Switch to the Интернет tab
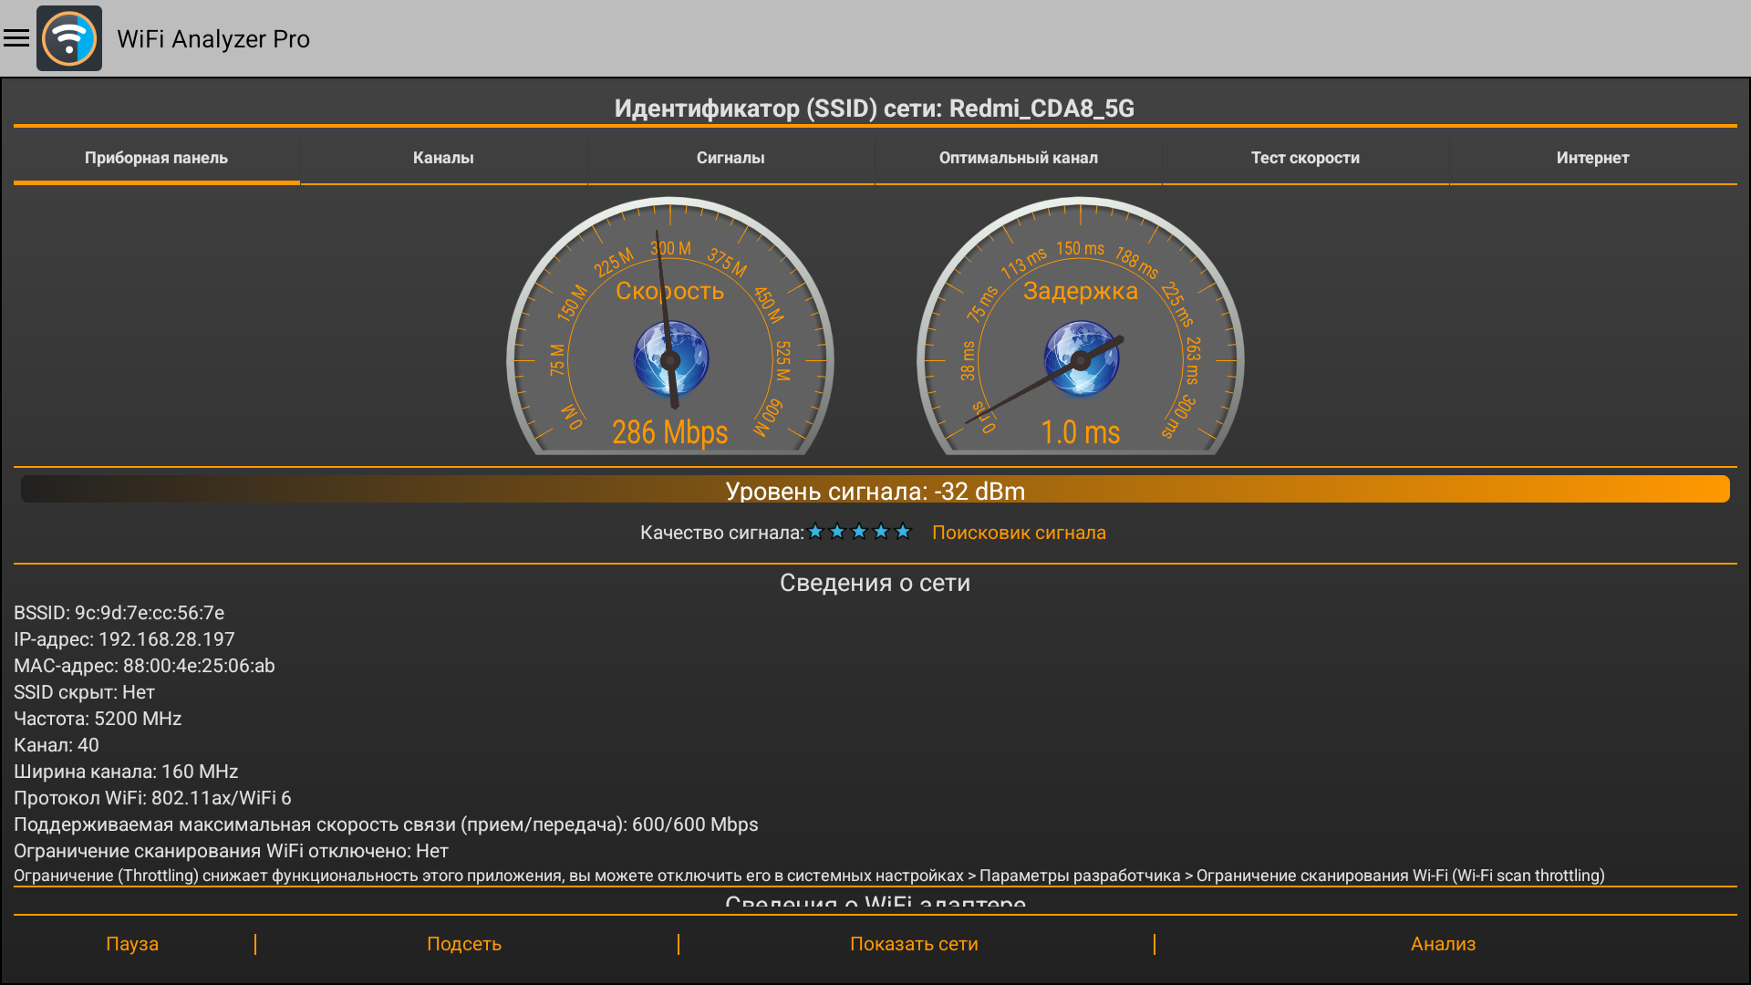The image size is (1751, 985). point(1592,158)
